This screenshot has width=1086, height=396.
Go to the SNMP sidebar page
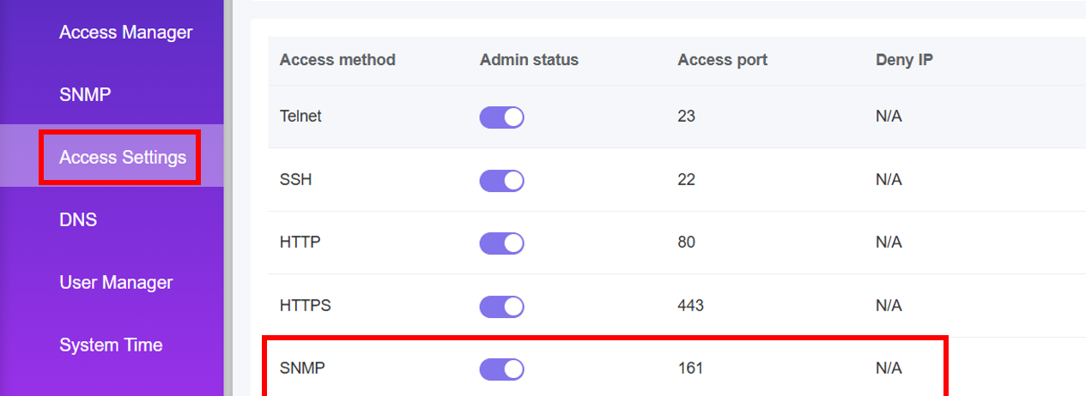pyautogui.click(x=85, y=94)
